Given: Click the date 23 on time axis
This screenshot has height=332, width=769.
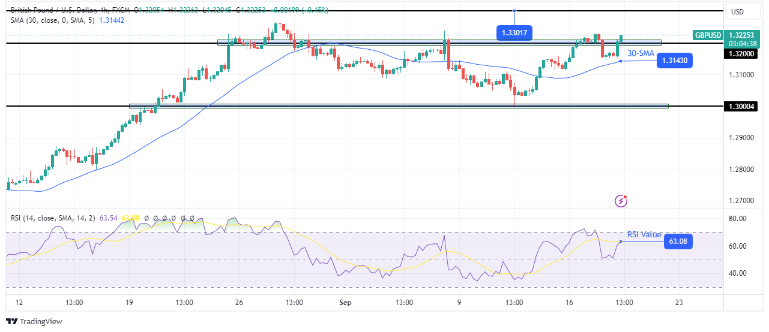Looking at the screenshot, I should pos(680,302).
